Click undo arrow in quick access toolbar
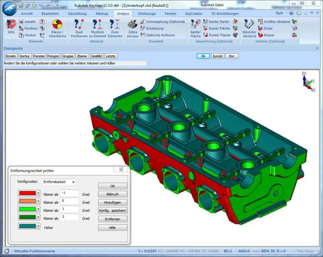Image resolution: width=323 pixels, height=257 pixels. click(41, 5)
